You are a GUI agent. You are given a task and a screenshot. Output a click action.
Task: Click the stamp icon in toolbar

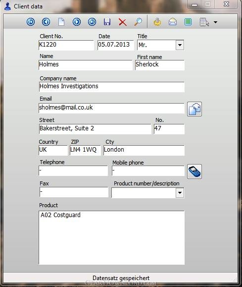click(x=157, y=22)
